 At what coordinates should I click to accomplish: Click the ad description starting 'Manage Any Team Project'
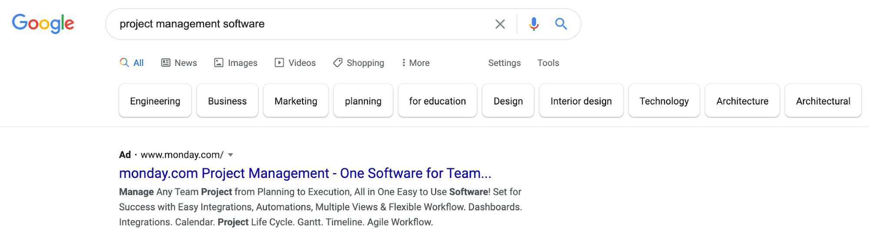[321, 207]
